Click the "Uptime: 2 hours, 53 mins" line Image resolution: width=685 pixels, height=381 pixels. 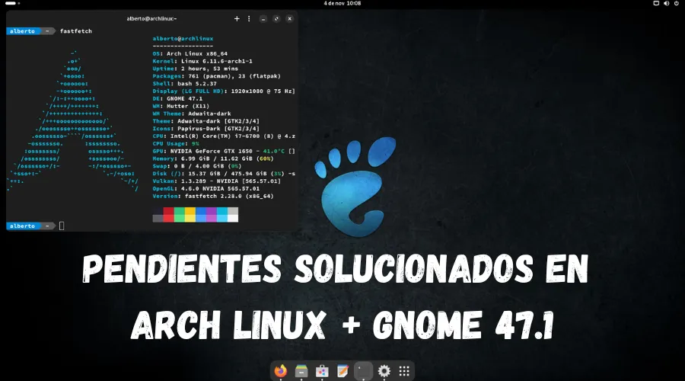196,69
